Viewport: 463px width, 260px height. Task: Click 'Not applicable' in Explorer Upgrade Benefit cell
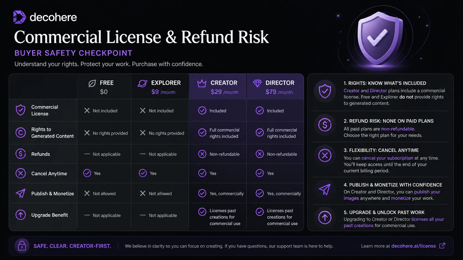[x=163, y=215]
